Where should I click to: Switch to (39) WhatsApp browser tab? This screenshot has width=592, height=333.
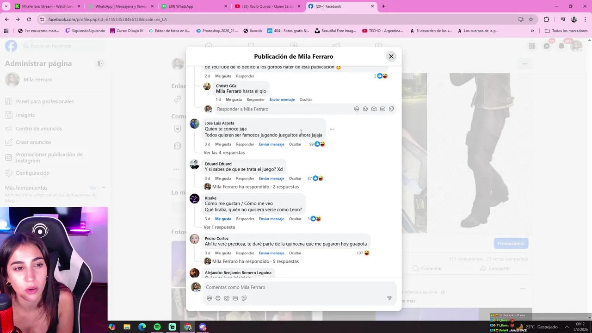pos(193,6)
